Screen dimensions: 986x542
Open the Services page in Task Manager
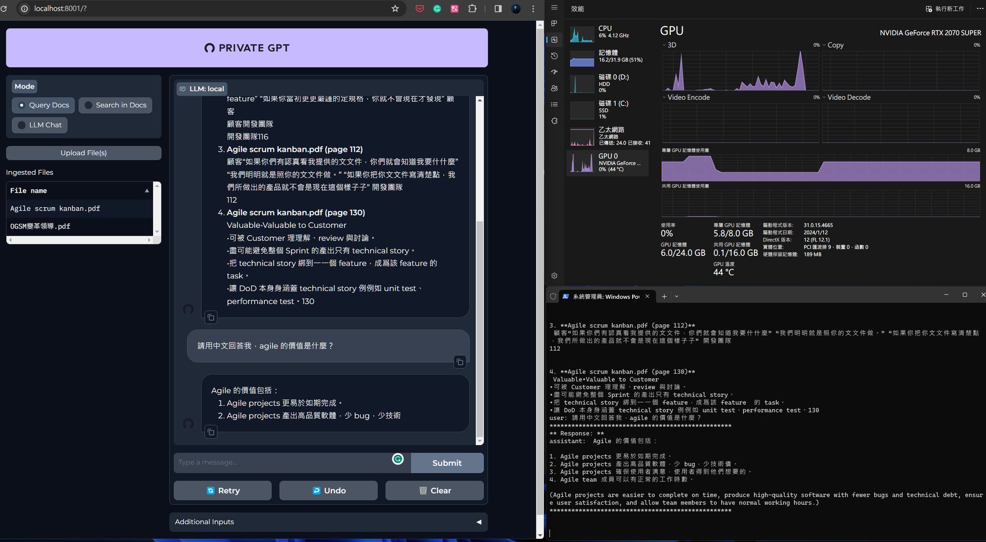coord(554,121)
